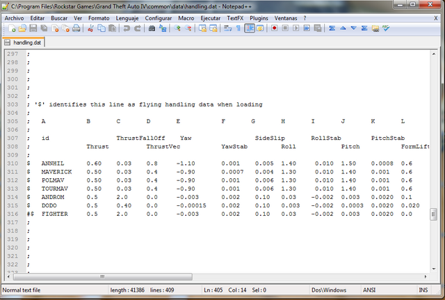Viewport: 445px width, 300px height.
Task: Start macro recording with red dot
Action: (274, 28)
